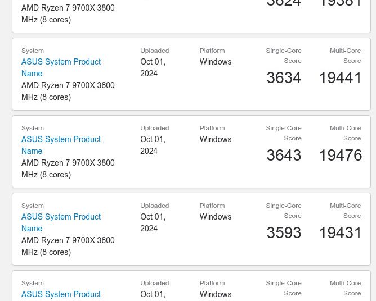Select the multi-core score 19431
This screenshot has height=301, width=376.
pyautogui.click(x=341, y=233)
